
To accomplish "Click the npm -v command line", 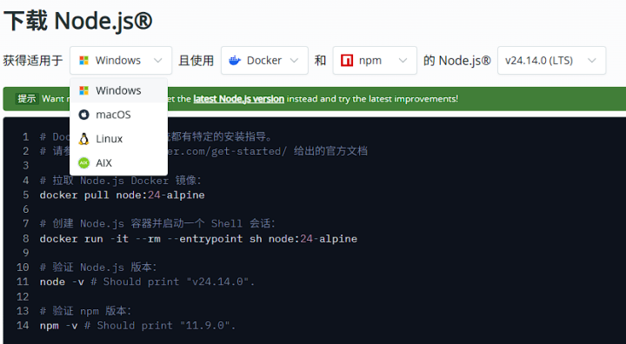I will (x=138, y=326).
